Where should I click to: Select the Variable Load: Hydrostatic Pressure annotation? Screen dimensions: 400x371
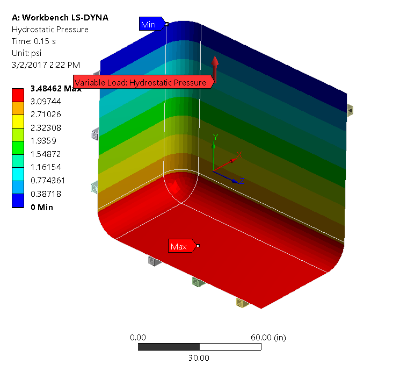point(141,82)
